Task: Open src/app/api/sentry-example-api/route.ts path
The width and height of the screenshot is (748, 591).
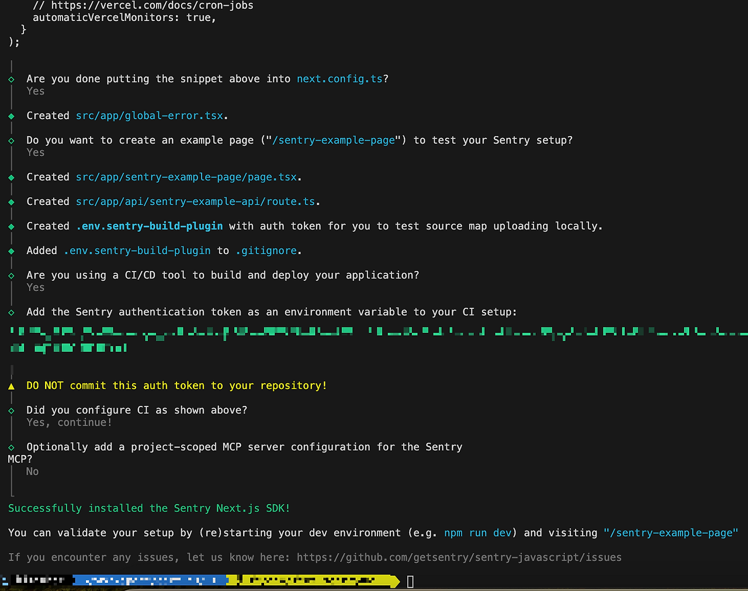Action: [x=196, y=201]
